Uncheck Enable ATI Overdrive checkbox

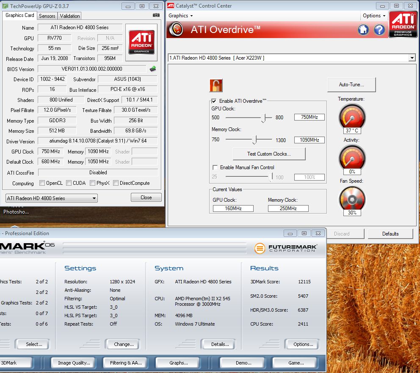[214, 101]
